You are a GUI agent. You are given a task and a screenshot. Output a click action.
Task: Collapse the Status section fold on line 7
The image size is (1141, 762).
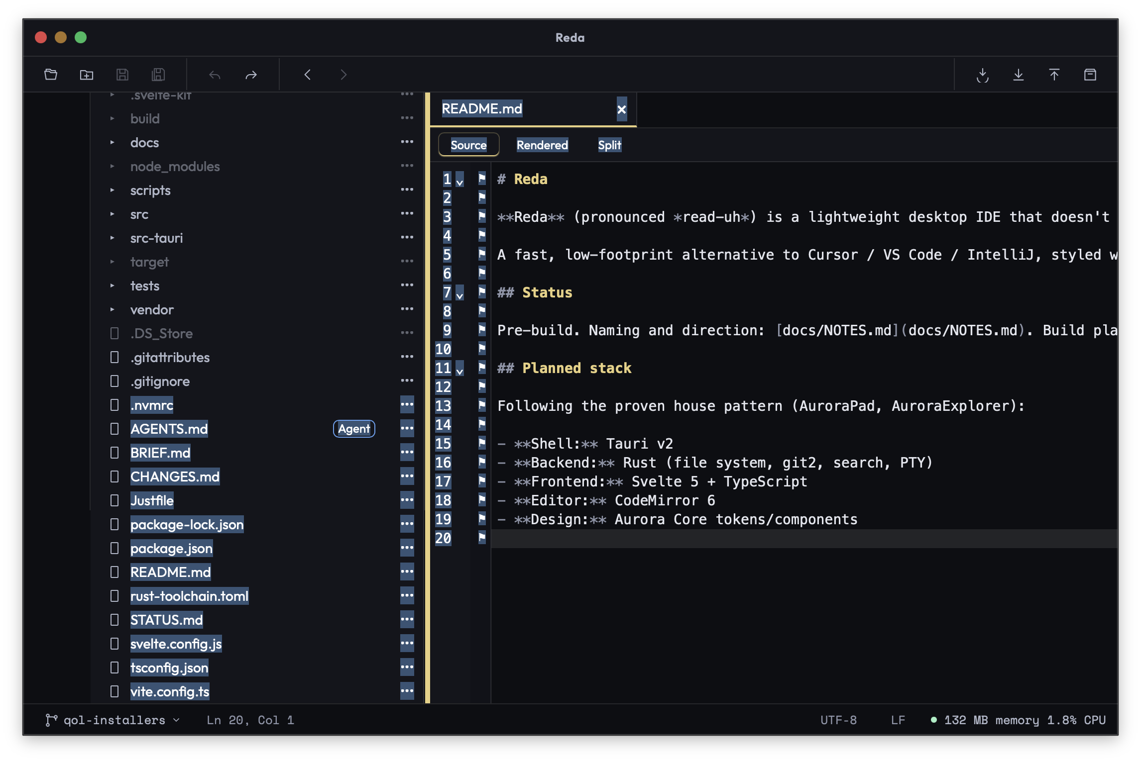460,293
